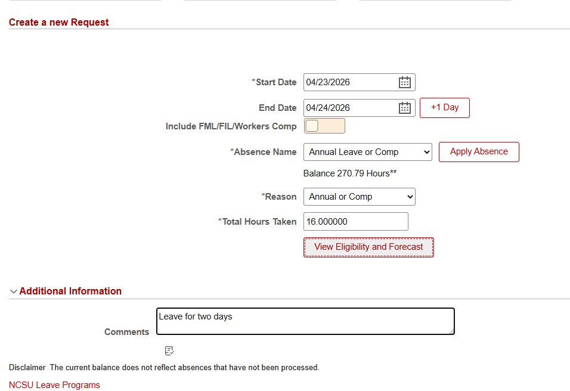Click the Comments text area
Image resolution: width=570 pixels, height=391 pixels.
click(x=305, y=321)
